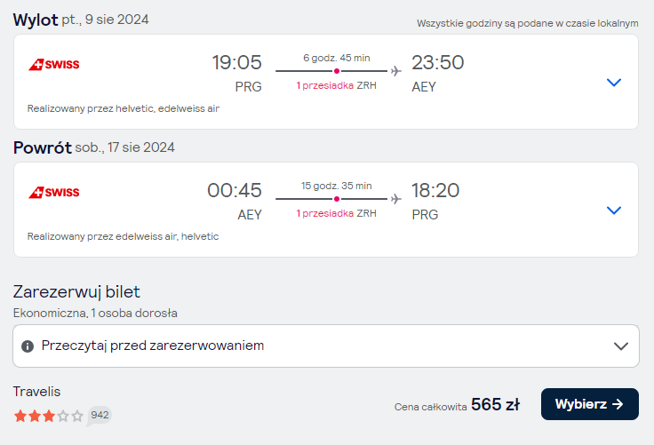Click the Travelis provider name
The image size is (654, 445).
pyautogui.click(x=36, y=392)
